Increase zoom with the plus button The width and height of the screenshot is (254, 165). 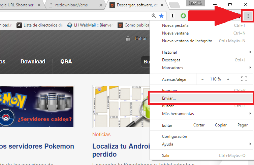pyautogui.click(x=228, y=79)
